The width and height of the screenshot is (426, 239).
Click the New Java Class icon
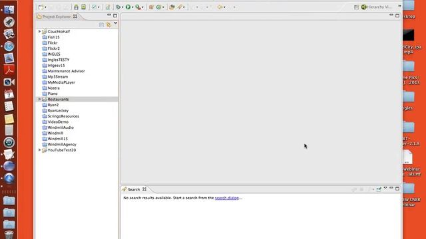click(x=158, y=7)
